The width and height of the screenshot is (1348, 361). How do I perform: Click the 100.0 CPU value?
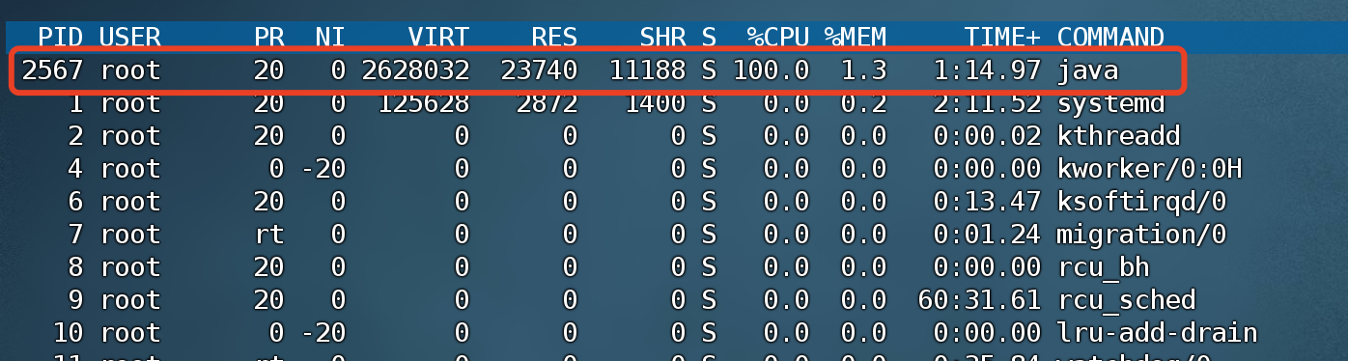click(x=772, y=70)
